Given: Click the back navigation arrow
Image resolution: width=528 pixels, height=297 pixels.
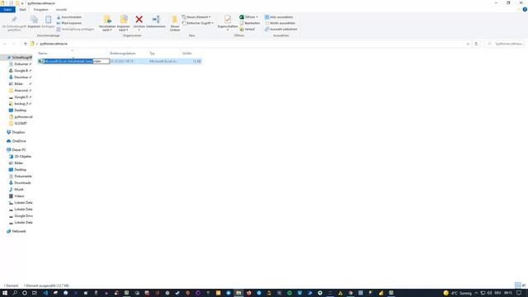Looking at the screenshot, I should 5,44.
